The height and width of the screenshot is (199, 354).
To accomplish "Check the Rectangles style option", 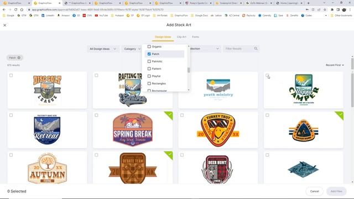I will (x=149, y=83).
